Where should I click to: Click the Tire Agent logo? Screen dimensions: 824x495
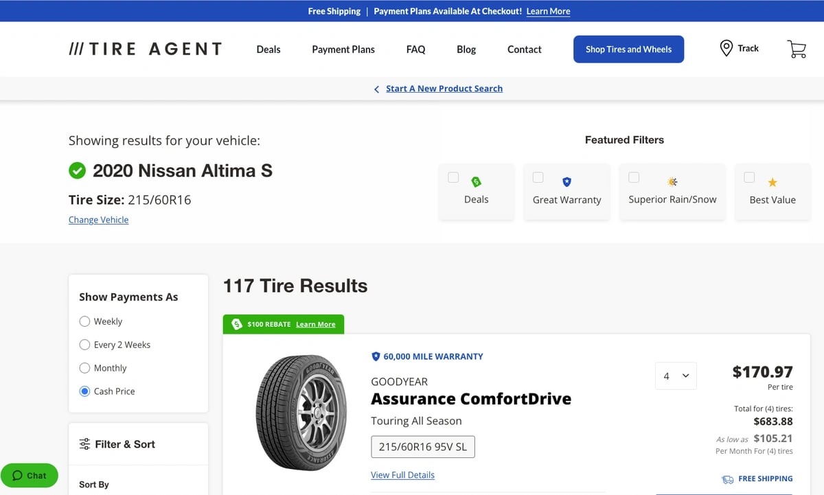146,49
